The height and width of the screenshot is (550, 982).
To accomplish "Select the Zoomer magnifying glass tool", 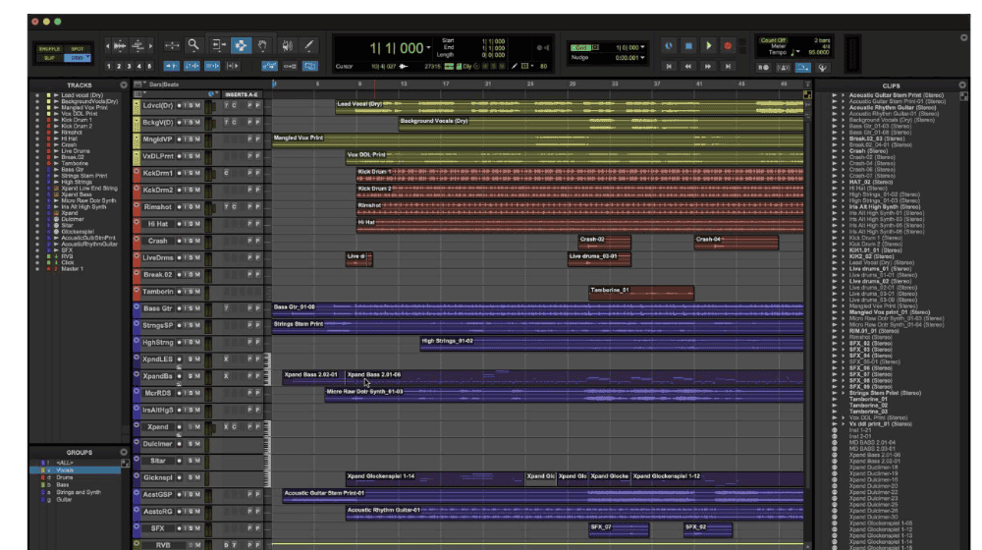I will pos(194,45).
